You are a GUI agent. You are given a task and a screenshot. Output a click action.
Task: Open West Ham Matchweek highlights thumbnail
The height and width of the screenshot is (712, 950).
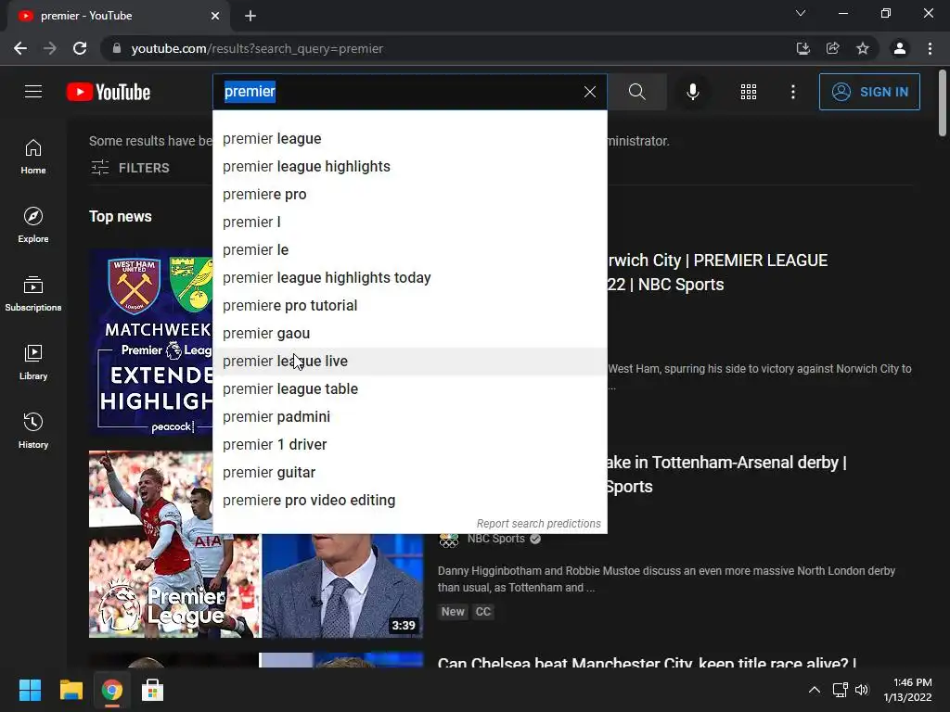tap(151, 342)
